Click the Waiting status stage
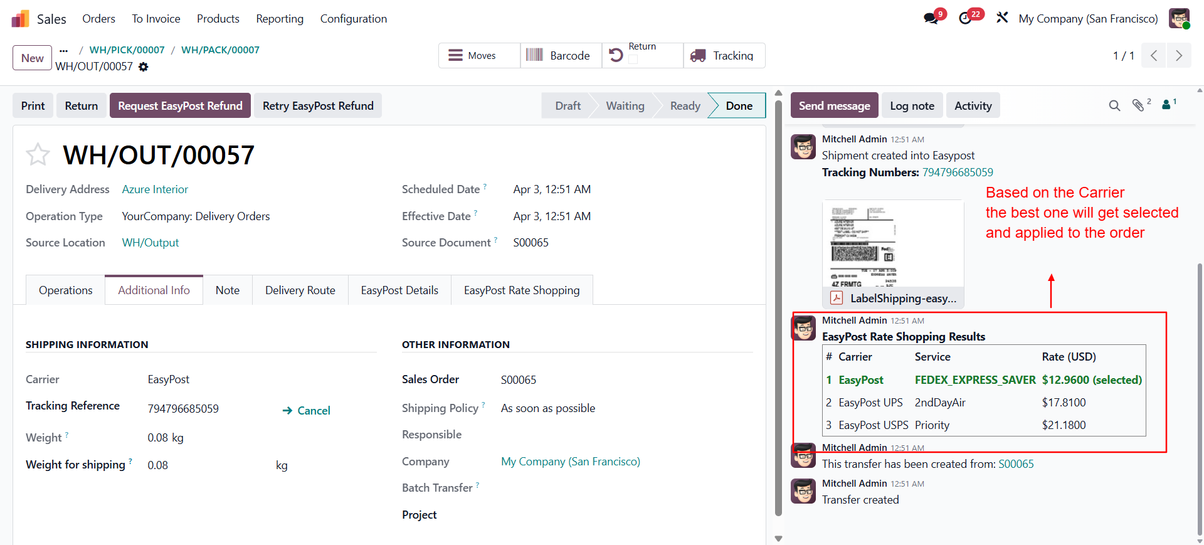The width and height of the screenshot is (1204, 545). (625, 105)
